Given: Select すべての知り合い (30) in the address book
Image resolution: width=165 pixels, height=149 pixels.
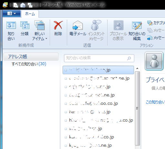Looking at the screenshot, I should [29, 64].
